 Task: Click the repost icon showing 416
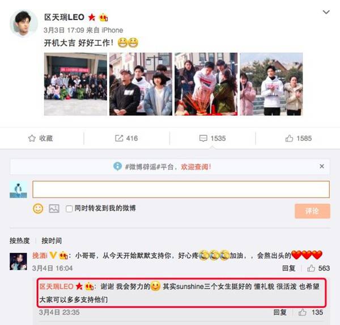click(x=119, y=138)
